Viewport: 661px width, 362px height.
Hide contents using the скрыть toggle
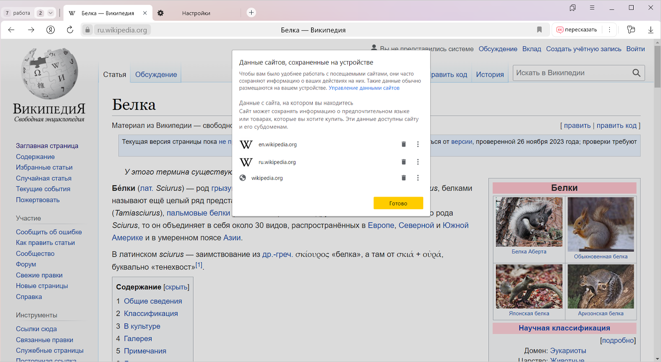tap(176, 287)
